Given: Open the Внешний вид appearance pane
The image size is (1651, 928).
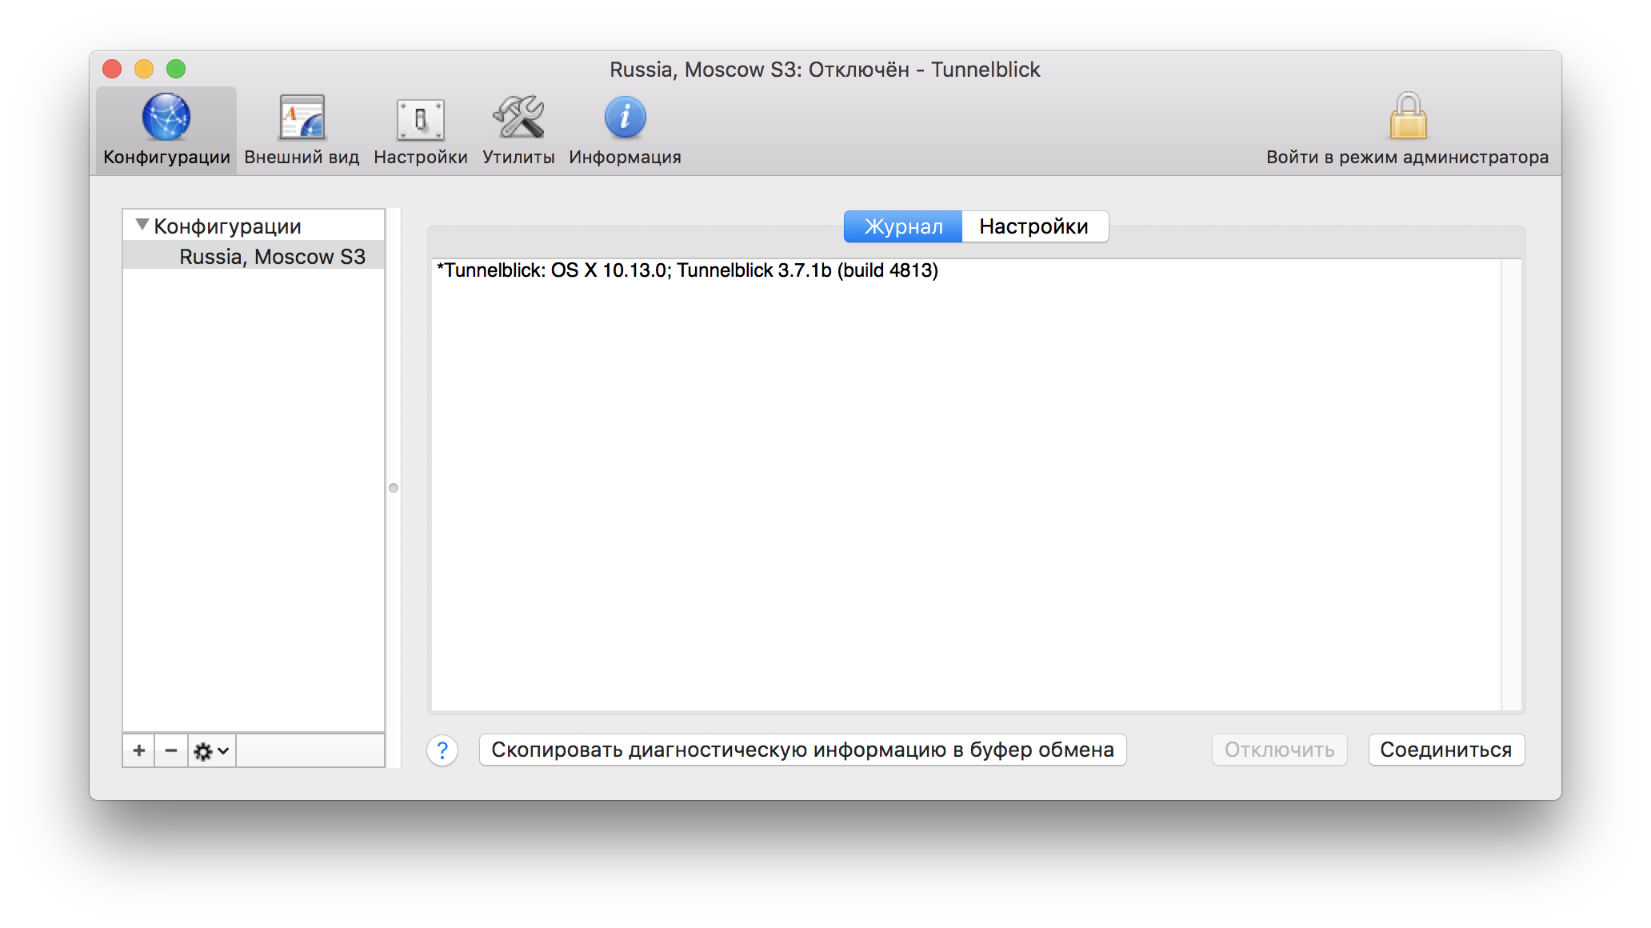Looking at the screenshot, I should (302, 130).
